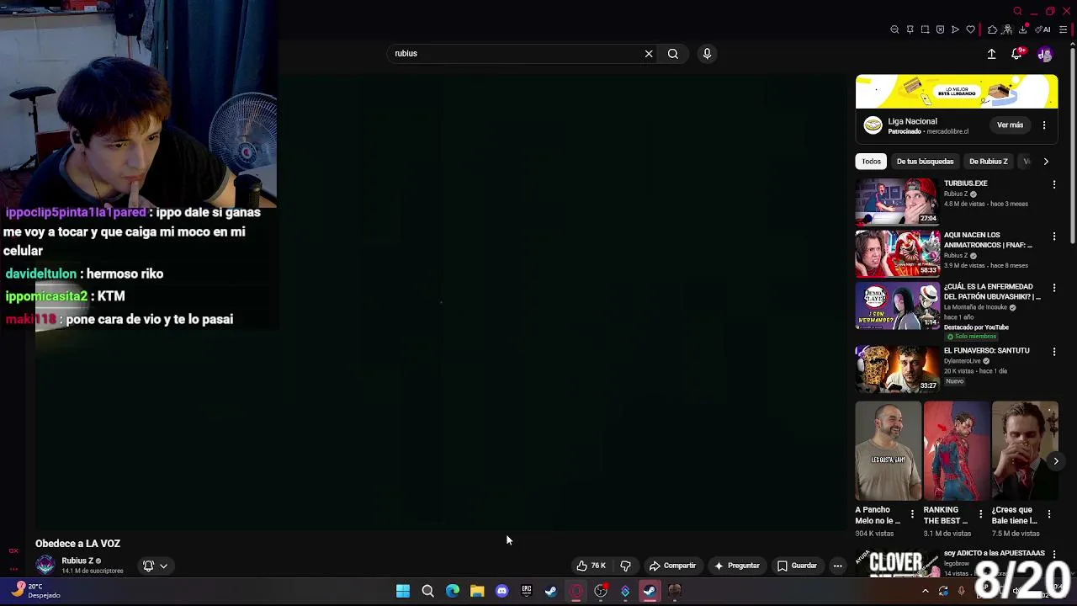This screenshot has height=606, width=1077.
Task: Open Discord from the taskbar
Action: [502, 591]
